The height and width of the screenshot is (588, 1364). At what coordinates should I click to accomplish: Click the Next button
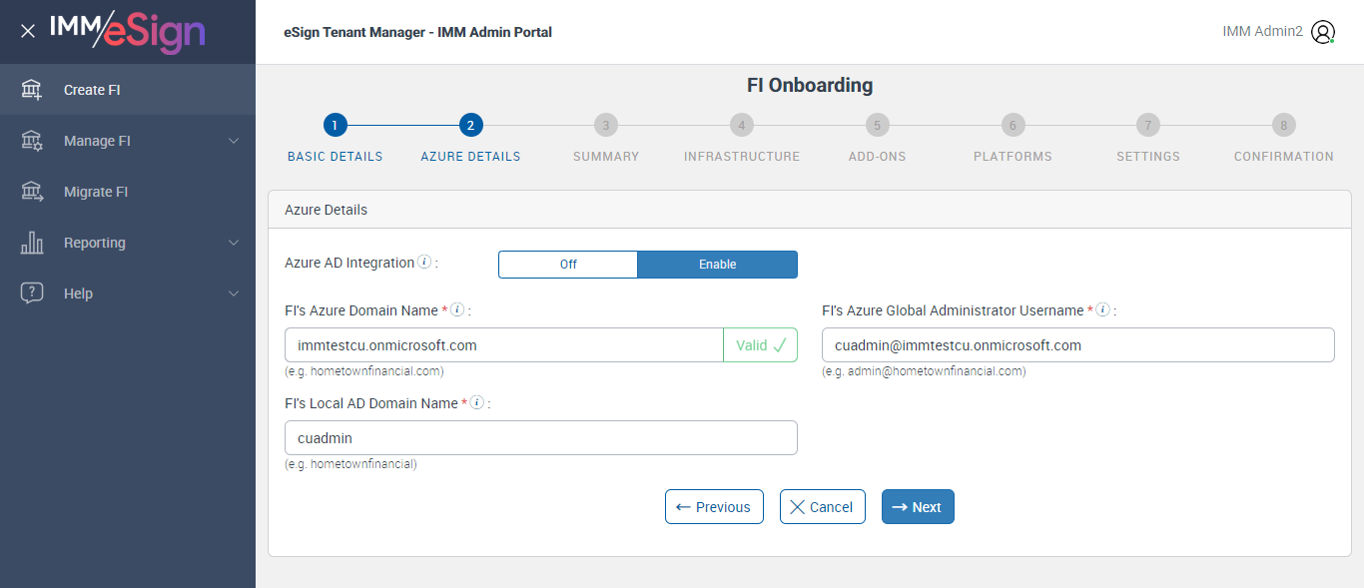pyautogui.click(x=918, y=507)
